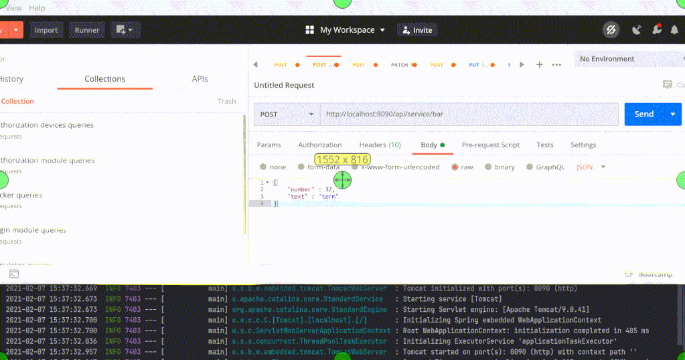Select the PUT request tab
This screenshot has width=685, height=360.
coord(481,65)
